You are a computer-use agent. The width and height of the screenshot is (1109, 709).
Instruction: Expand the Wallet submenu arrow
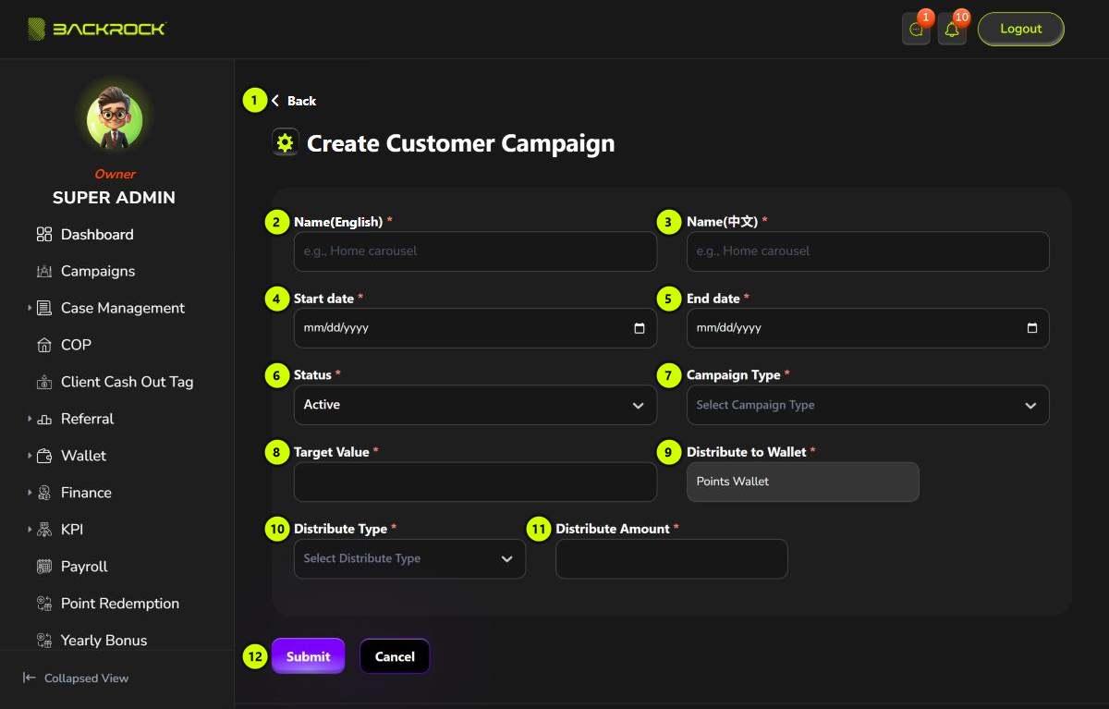pos(30,456)
